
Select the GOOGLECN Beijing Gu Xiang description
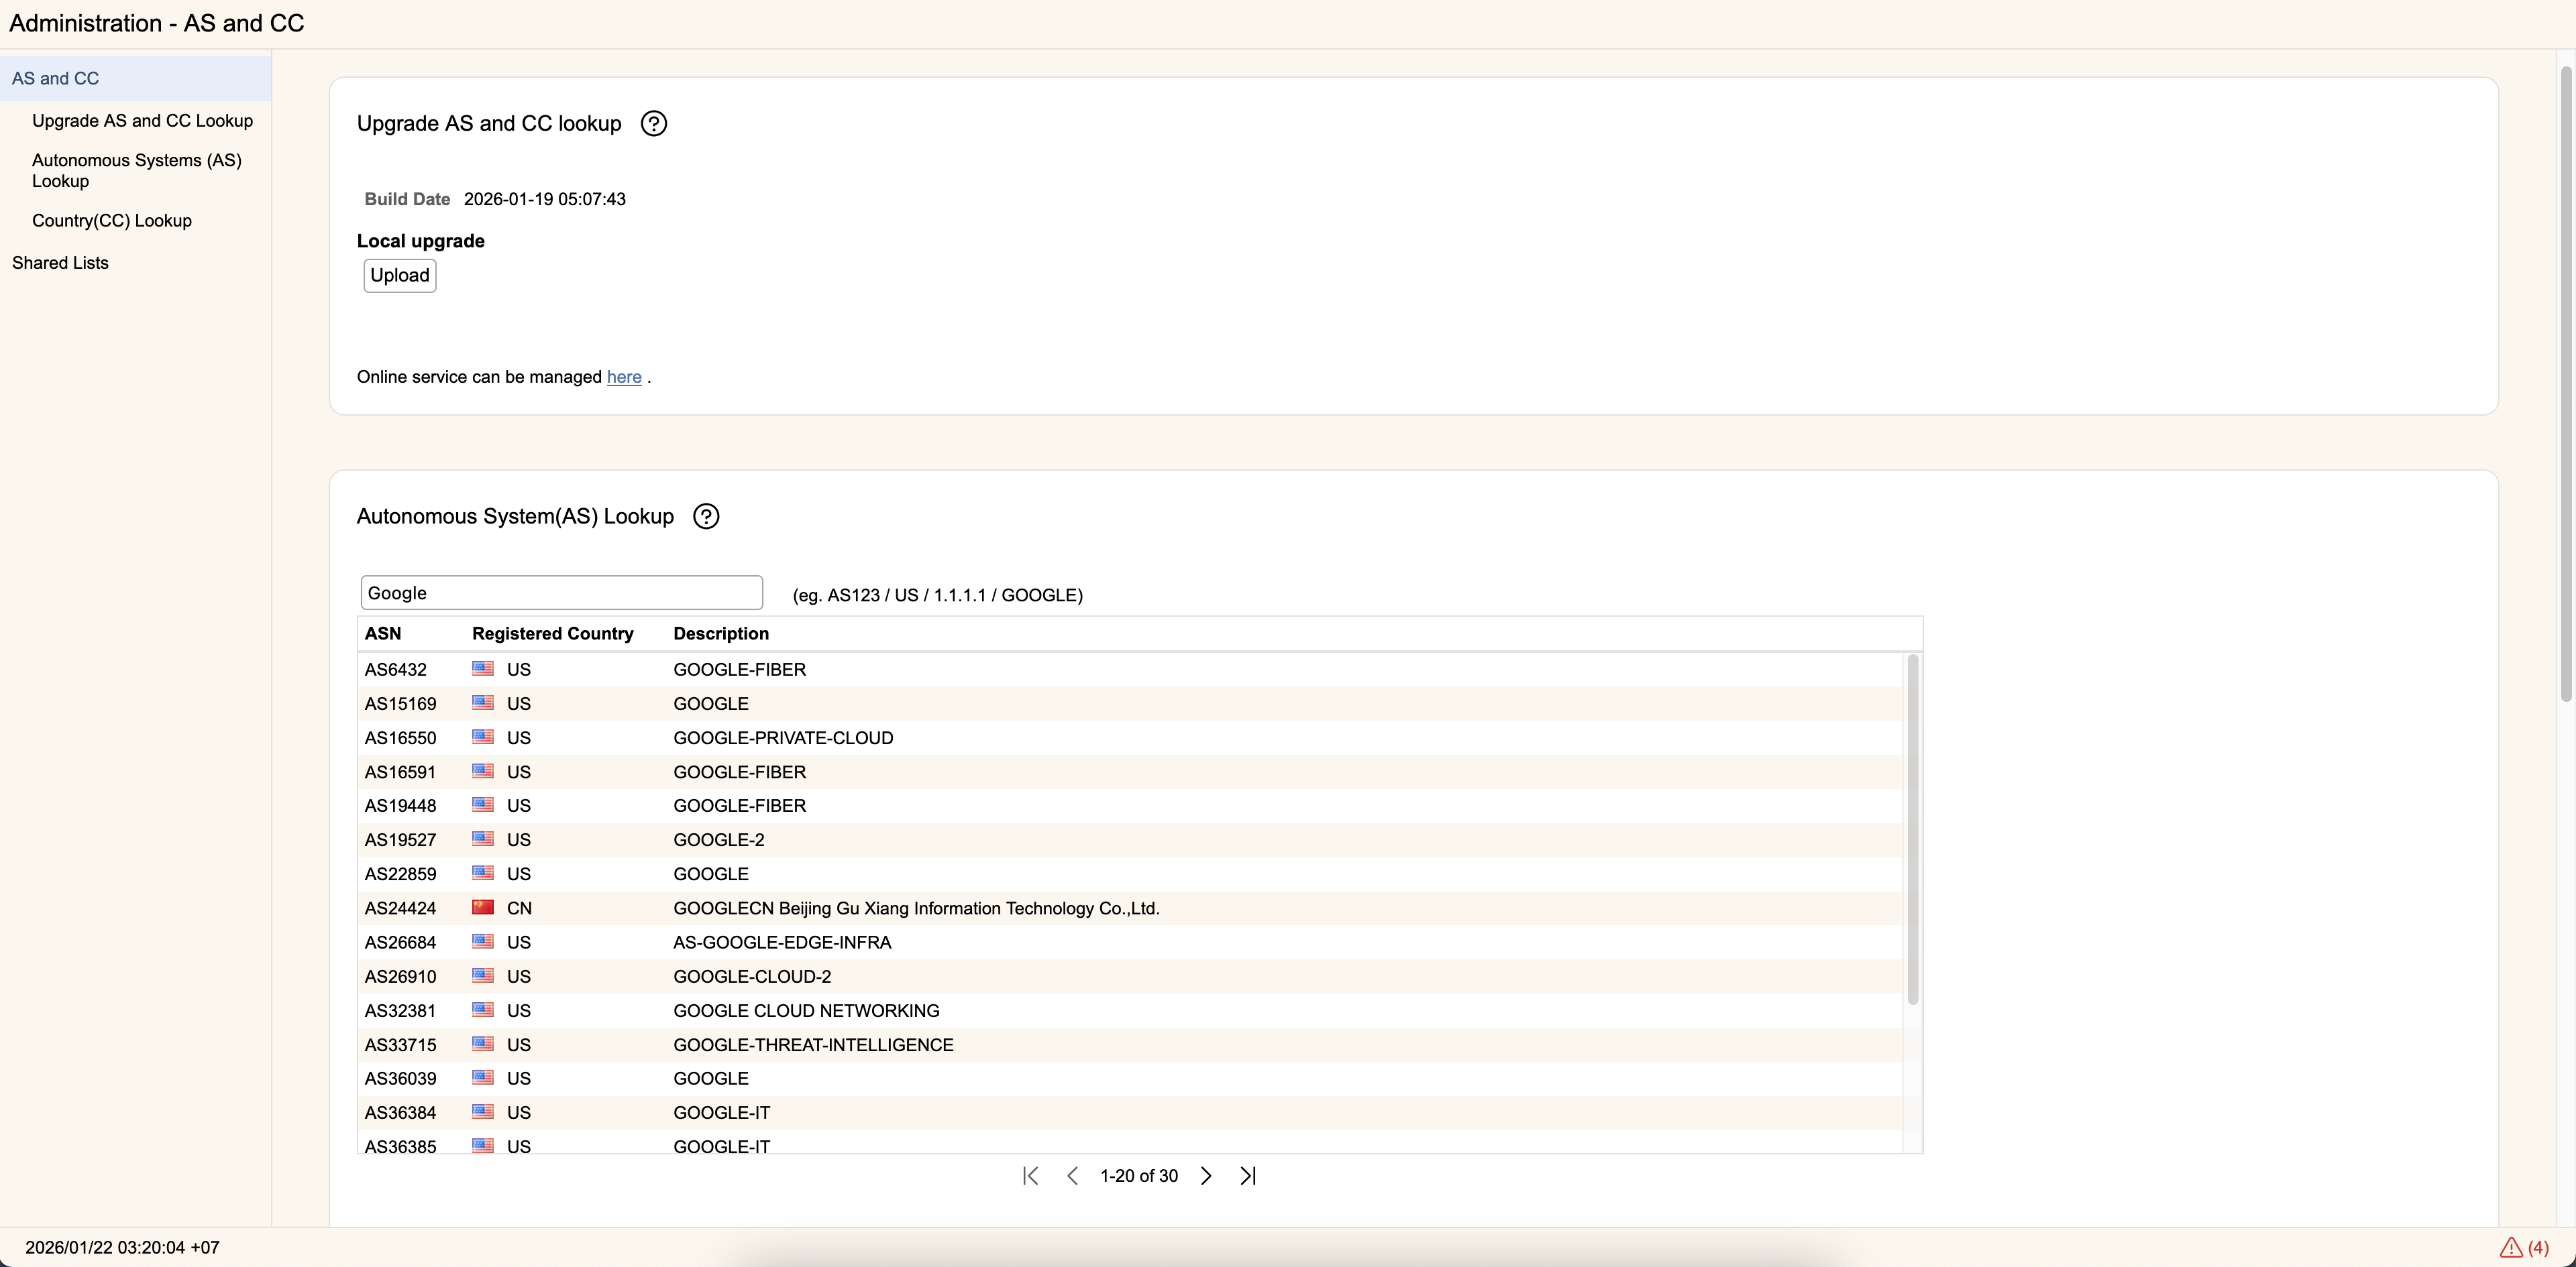click(x=916, y=908)
